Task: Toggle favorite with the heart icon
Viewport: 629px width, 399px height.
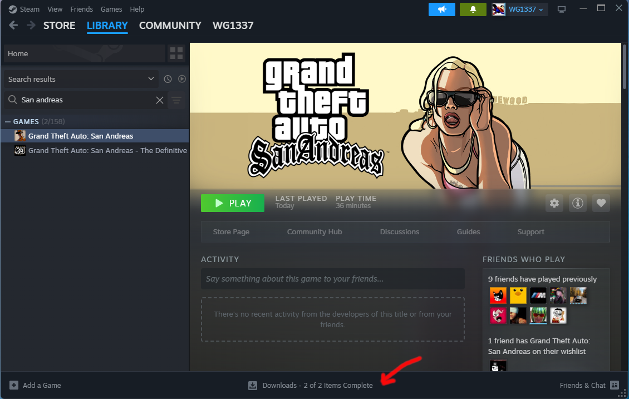Action: (x=601, y=203)
